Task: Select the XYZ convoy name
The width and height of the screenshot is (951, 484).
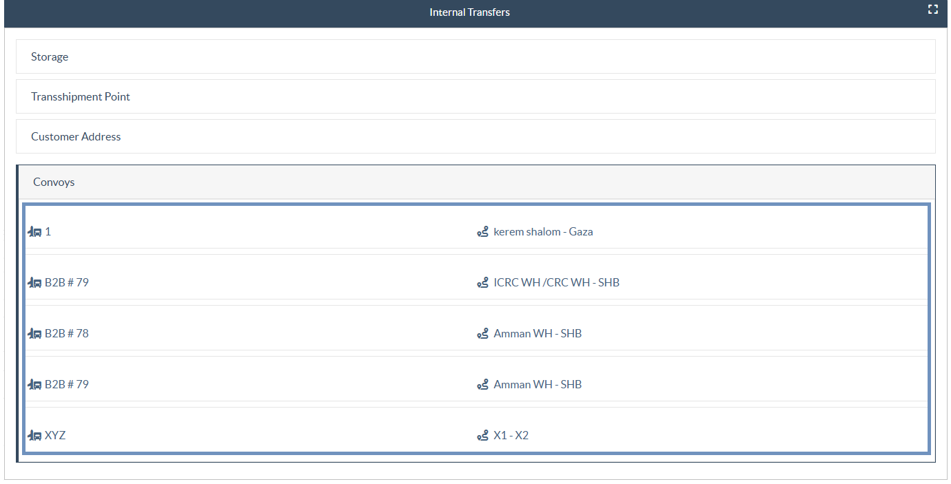Action: pyautogui.click(x=55, y=436)
